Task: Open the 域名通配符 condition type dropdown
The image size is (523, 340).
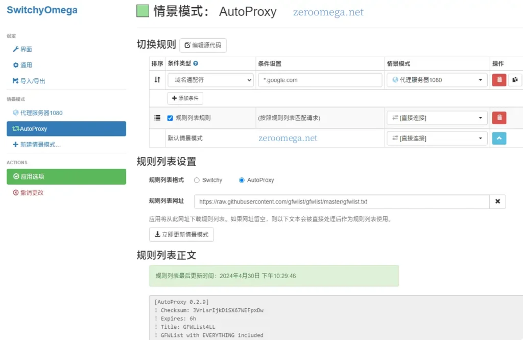Action: coord(210,80)
